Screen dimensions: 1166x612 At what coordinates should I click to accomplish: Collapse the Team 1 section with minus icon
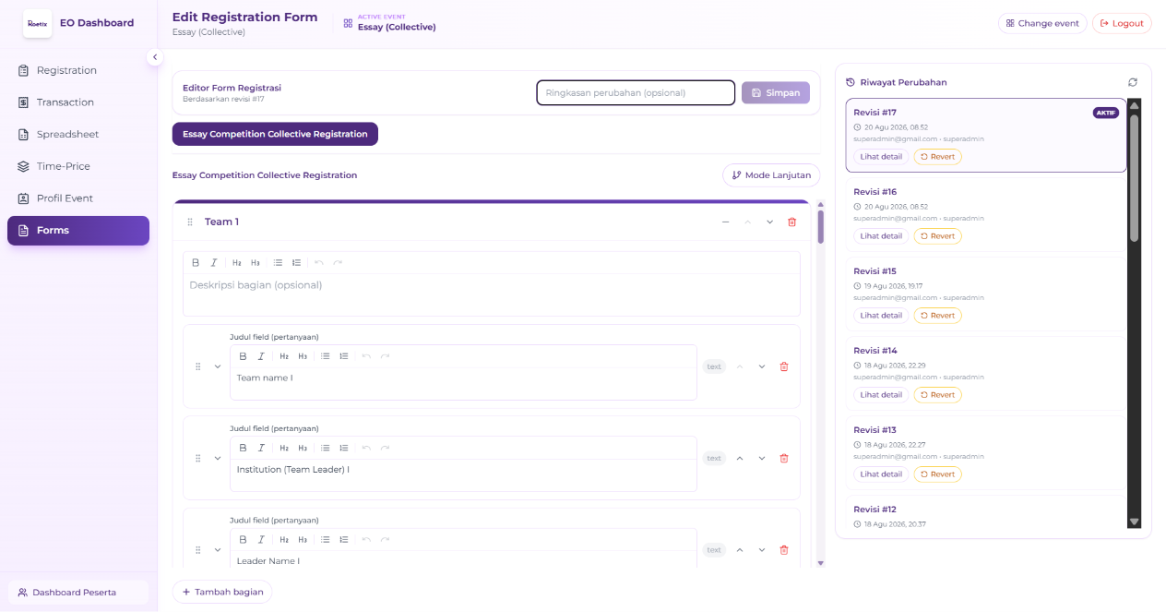(x=725, y=222)
